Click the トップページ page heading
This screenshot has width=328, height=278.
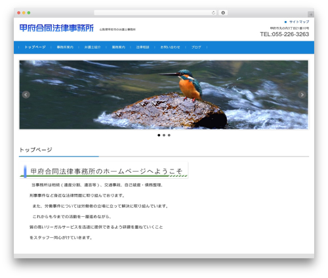(35, 150)
